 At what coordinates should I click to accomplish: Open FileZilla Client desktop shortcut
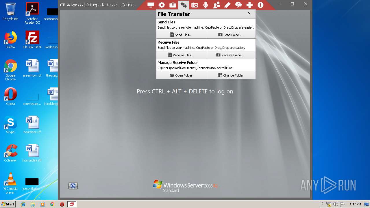tap(32, 40)
